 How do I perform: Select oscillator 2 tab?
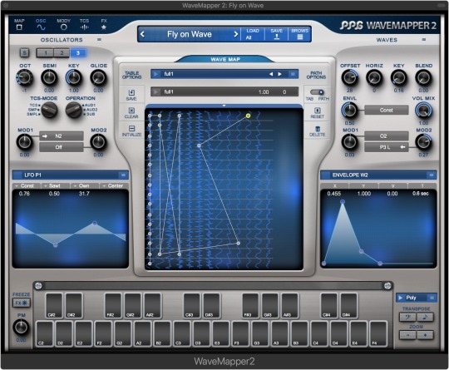click(x=62, y=52)
